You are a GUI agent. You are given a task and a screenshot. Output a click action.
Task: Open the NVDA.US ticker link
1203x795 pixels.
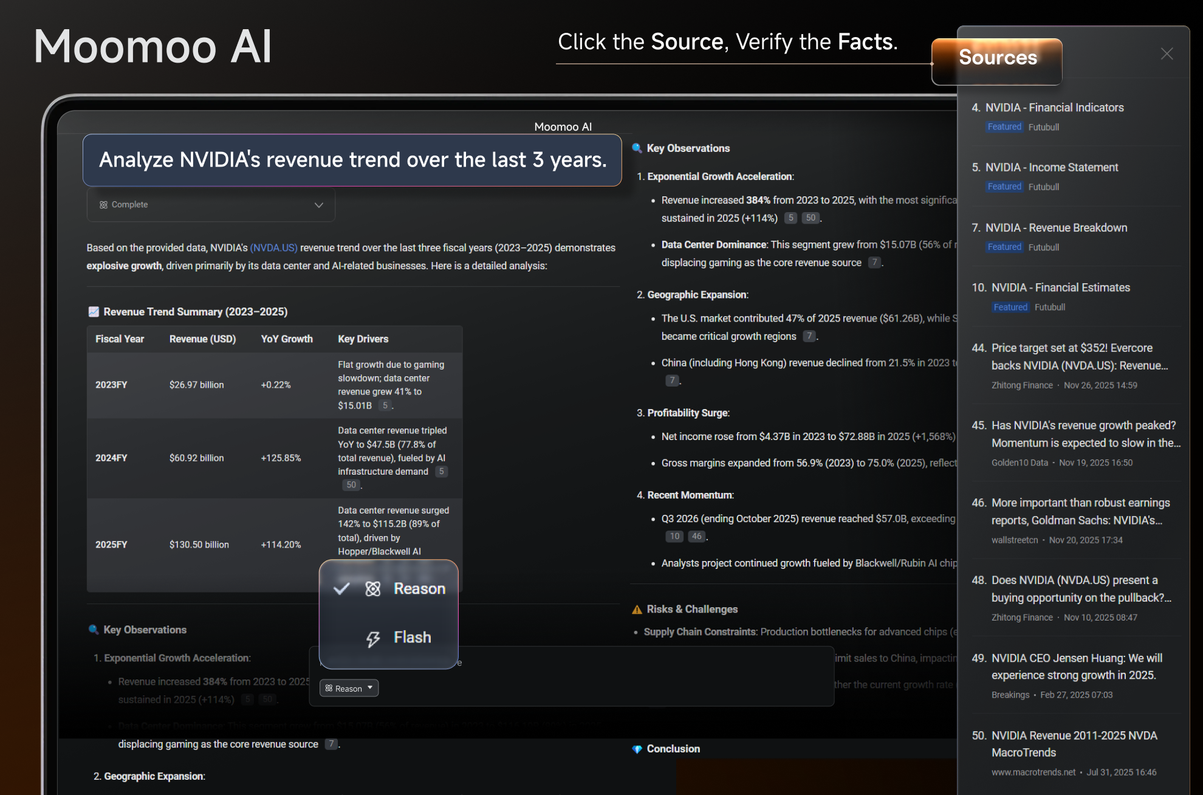point(274,248)
